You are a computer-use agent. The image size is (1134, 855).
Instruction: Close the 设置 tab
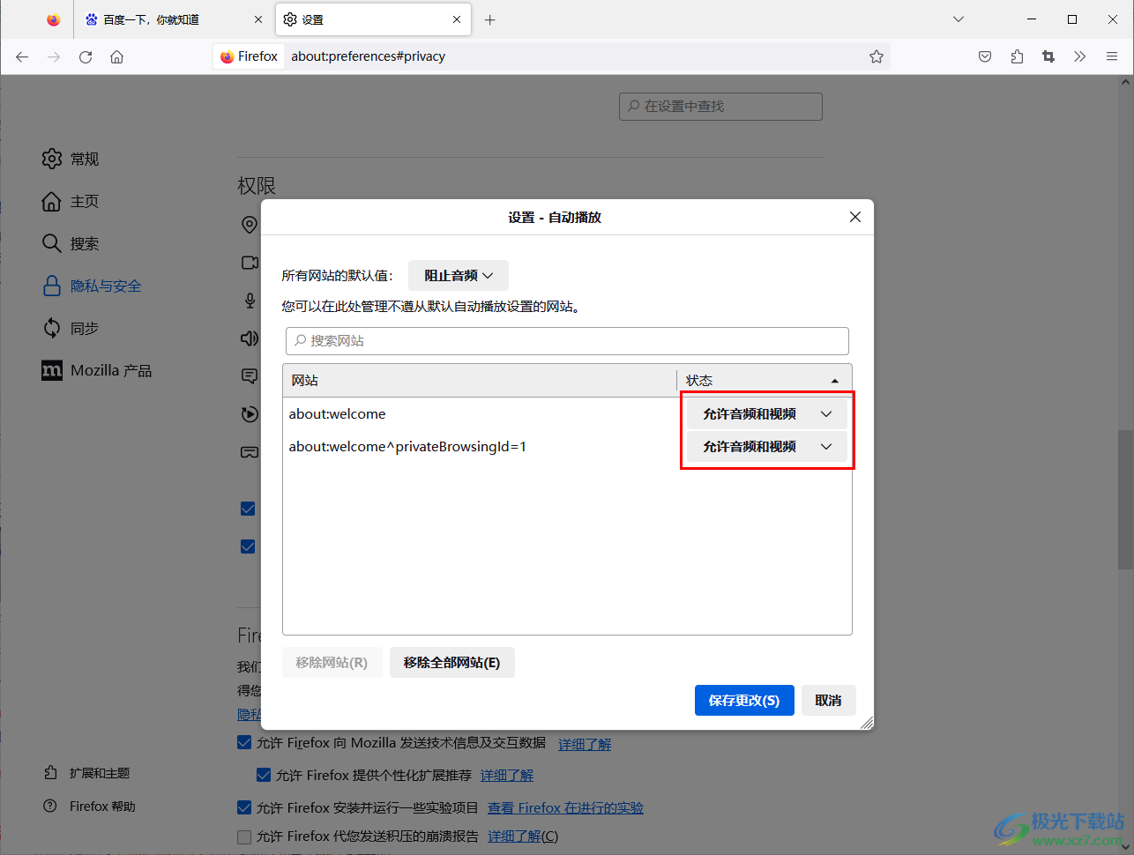click(x=457, y=19)
